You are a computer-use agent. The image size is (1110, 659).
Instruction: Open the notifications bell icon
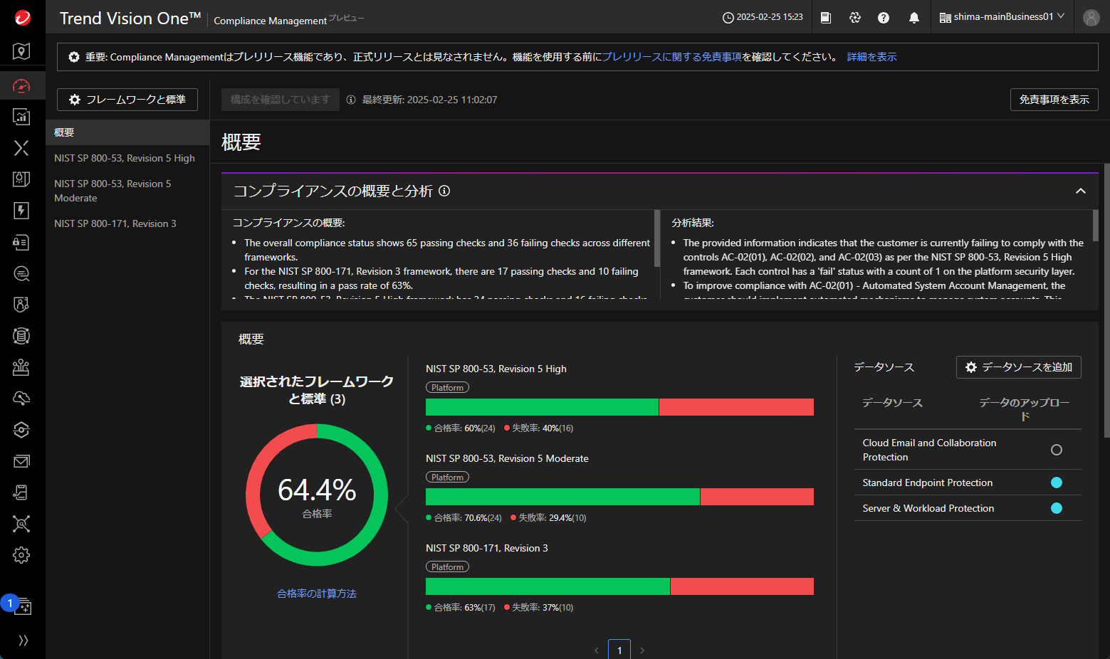click(x=914, y=18)
